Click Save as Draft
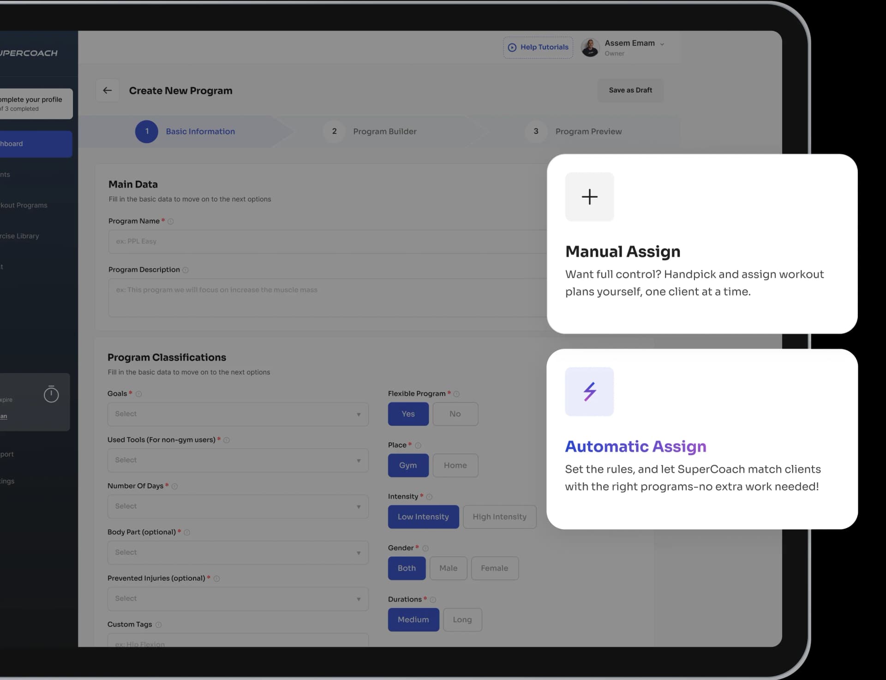 630,90
